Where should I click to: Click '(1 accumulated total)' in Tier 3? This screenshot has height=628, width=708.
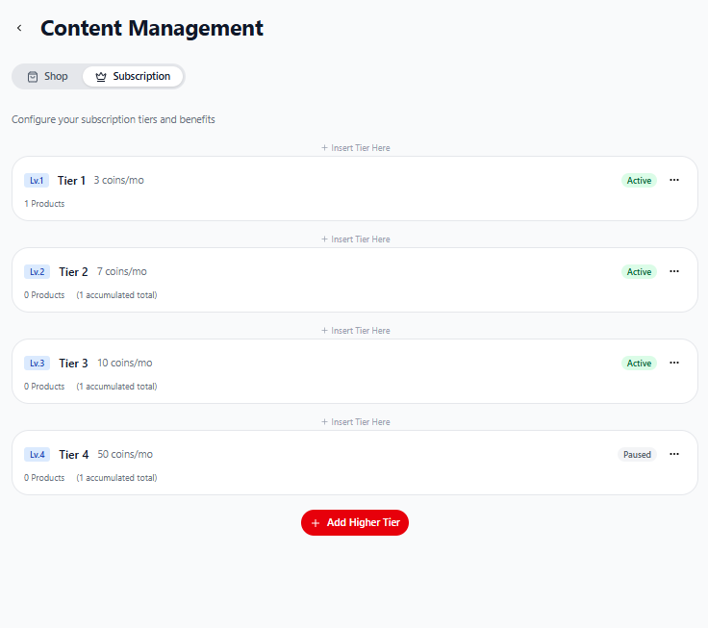click(116, 387)
